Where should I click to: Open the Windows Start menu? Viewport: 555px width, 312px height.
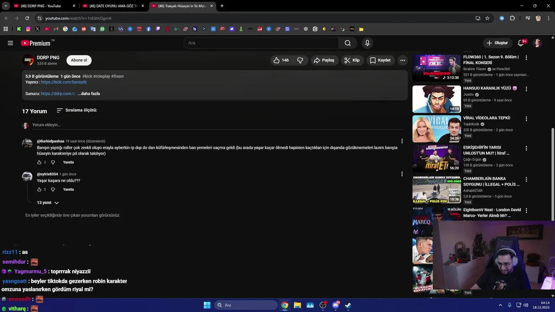tap(207, 305)
